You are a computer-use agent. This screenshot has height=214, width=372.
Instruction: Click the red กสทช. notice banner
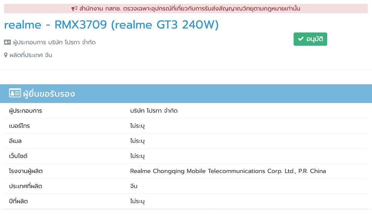[x=186, y=8]
